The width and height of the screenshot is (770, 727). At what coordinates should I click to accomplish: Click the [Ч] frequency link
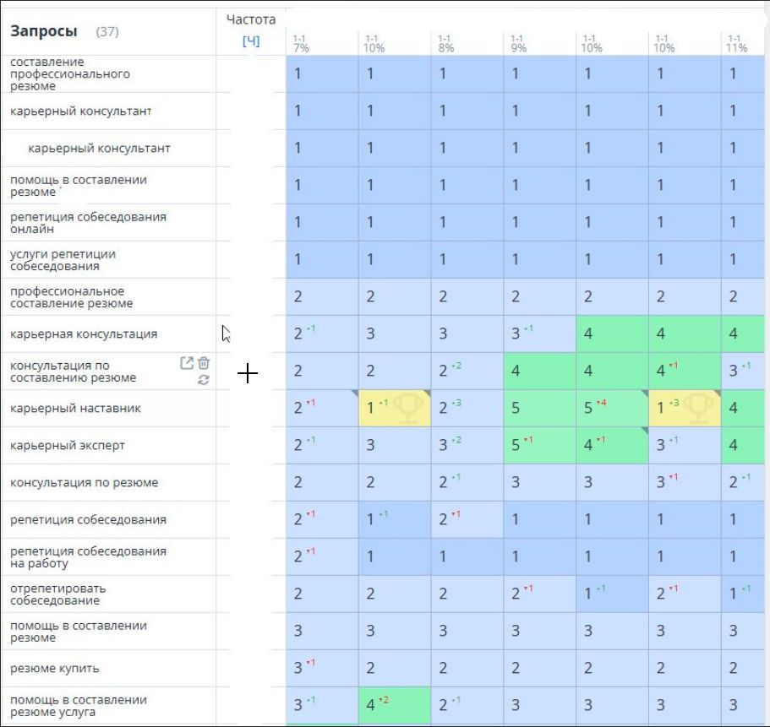tap(251, 41)
